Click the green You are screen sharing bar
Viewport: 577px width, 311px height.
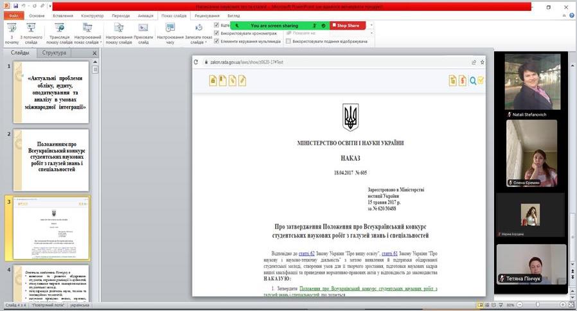point(280,26)
